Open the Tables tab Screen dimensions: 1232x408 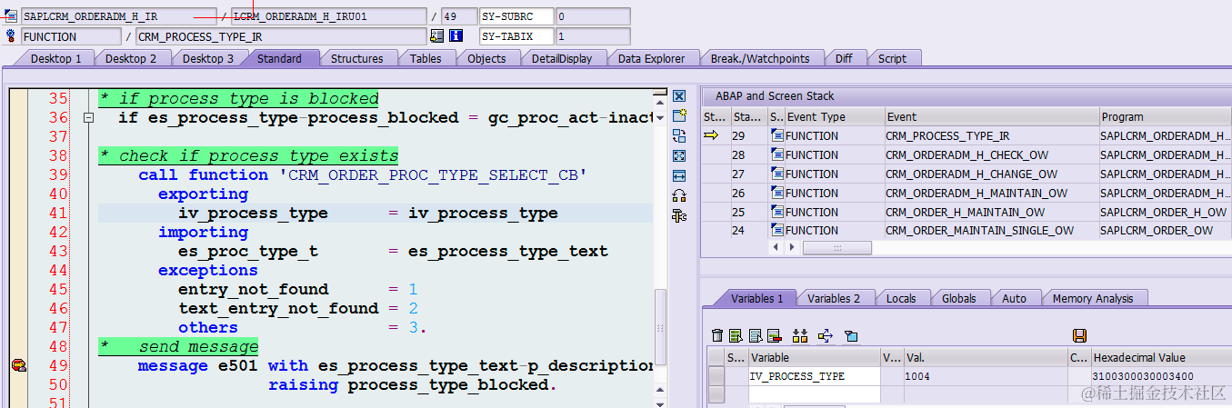[426, 58]
